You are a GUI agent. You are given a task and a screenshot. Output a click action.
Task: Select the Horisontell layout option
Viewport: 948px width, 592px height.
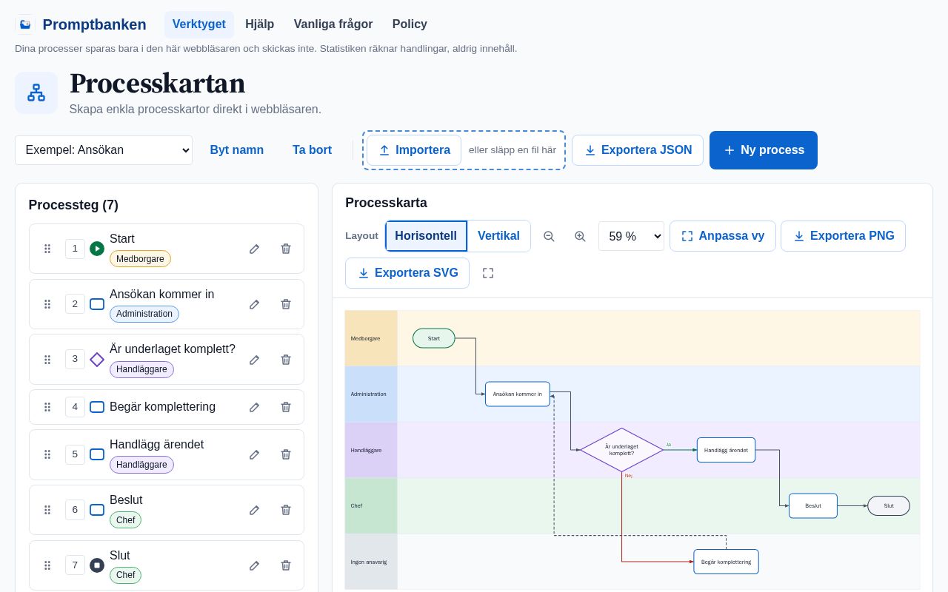tap(426, 236)
